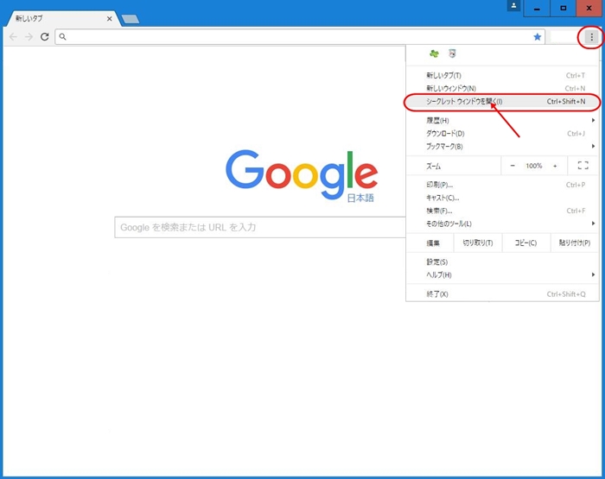The height and width of the screenshot is (479, 605).
Task: Choose 印刷(P)... from the menu
Action: (x=502, y=185)
